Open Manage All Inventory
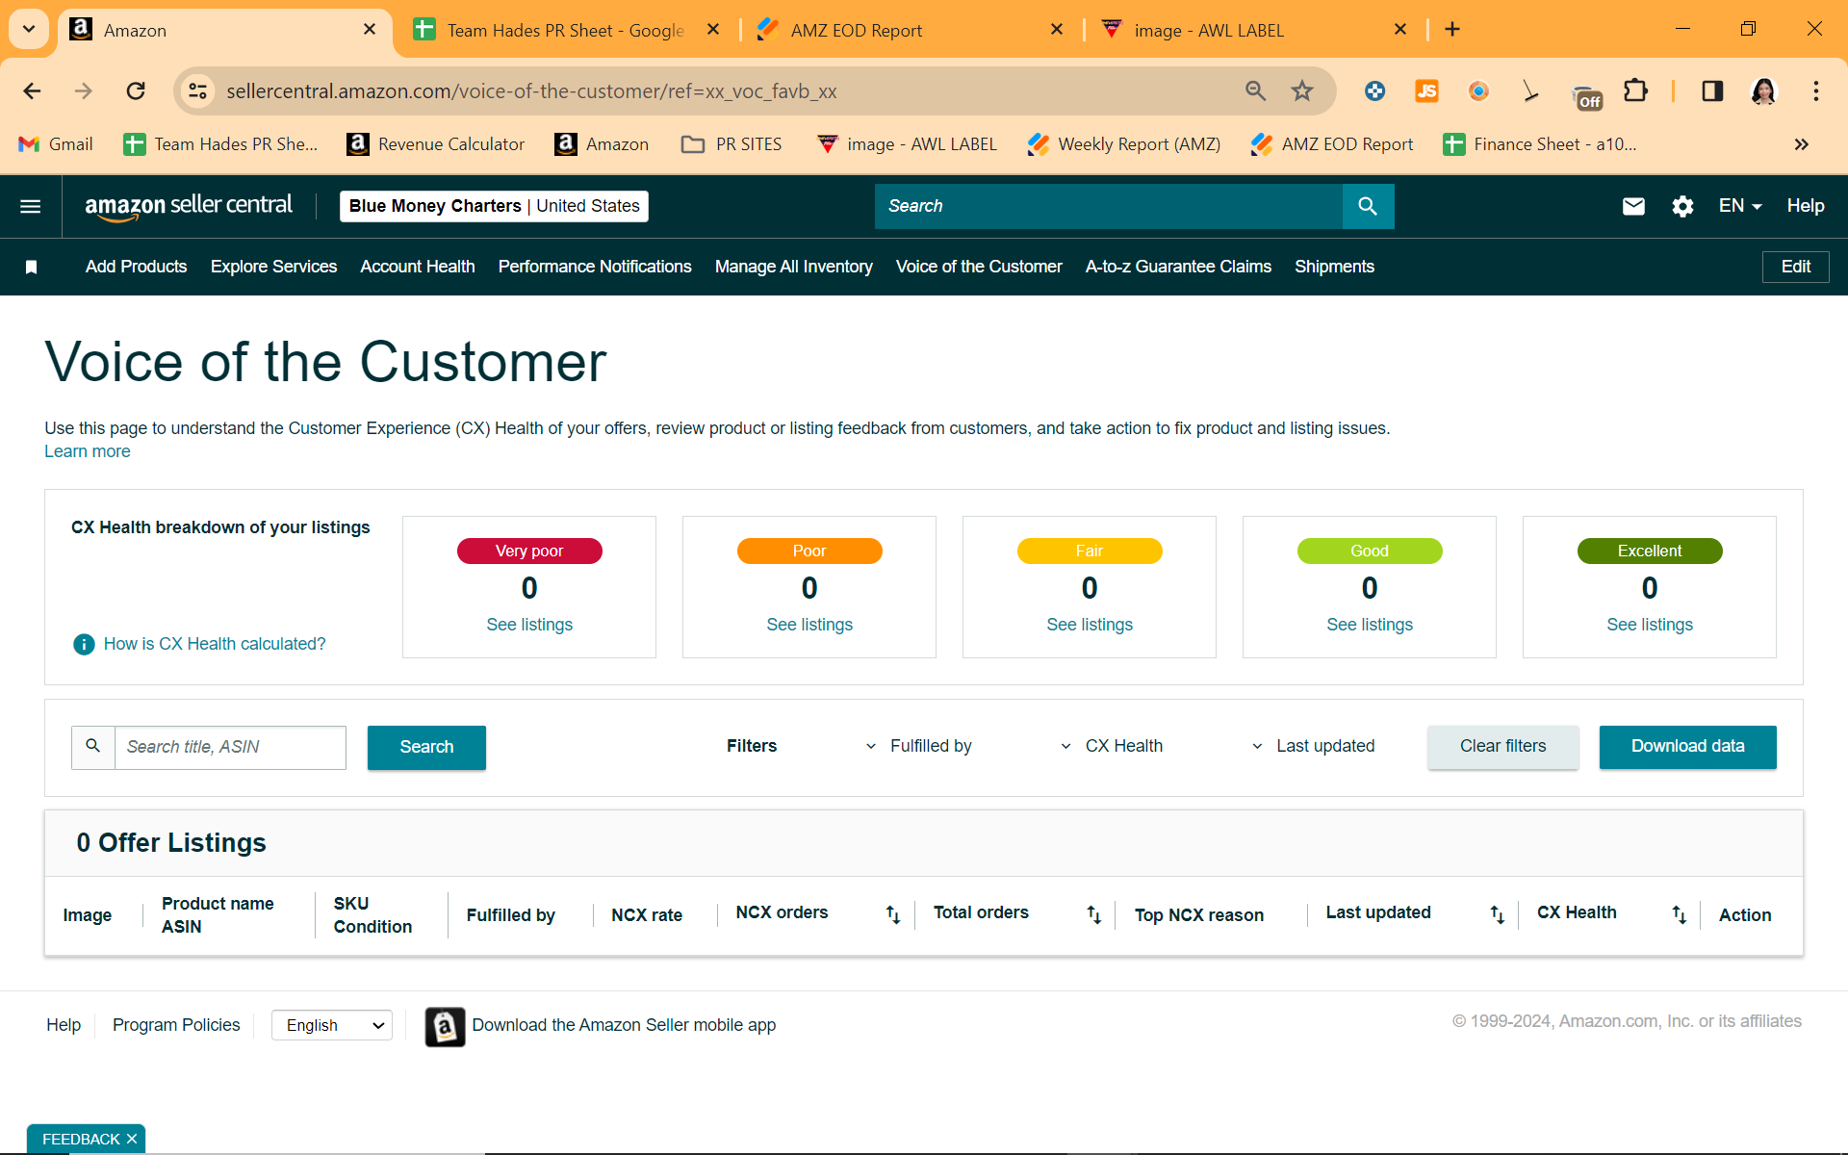 [x=794, y=267]
